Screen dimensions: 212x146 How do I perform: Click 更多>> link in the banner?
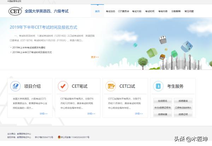coord(95,57)
